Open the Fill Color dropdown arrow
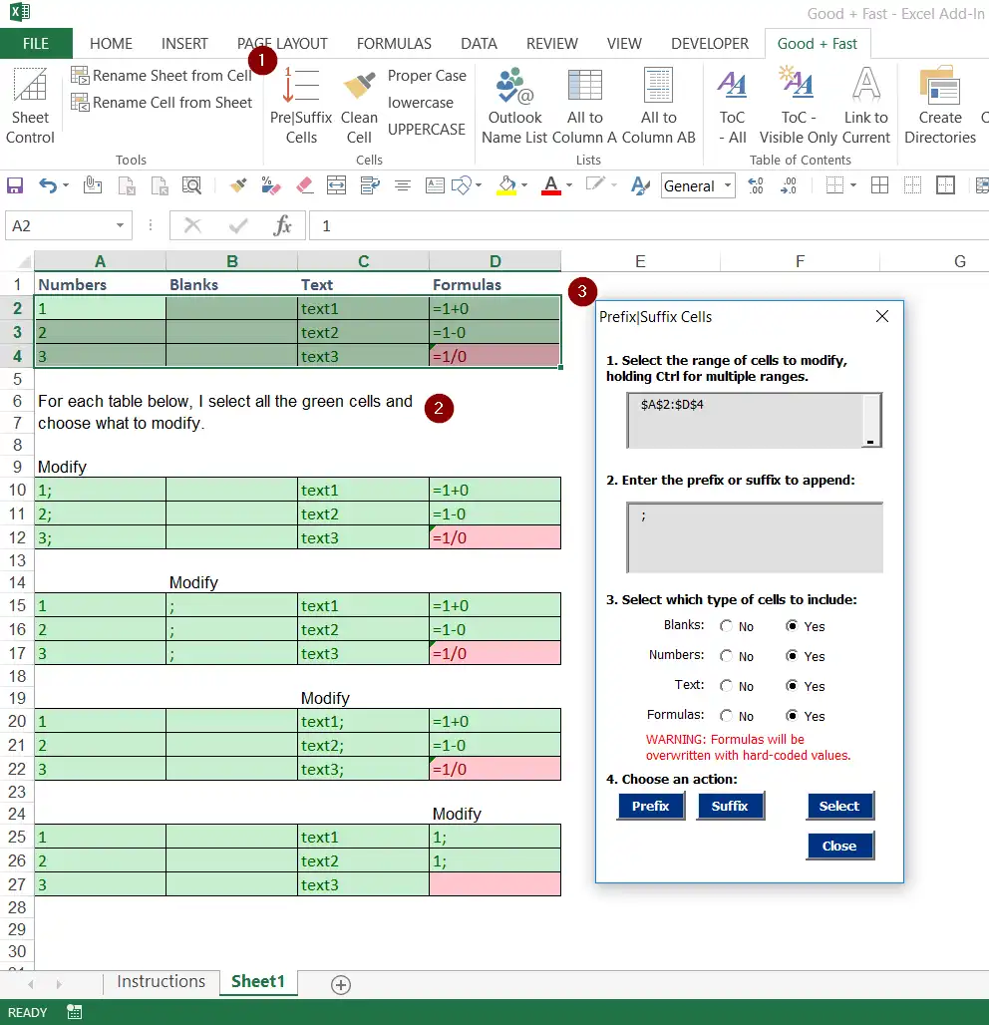Viewport: 989px width, 1025px height. click(524, 186)
